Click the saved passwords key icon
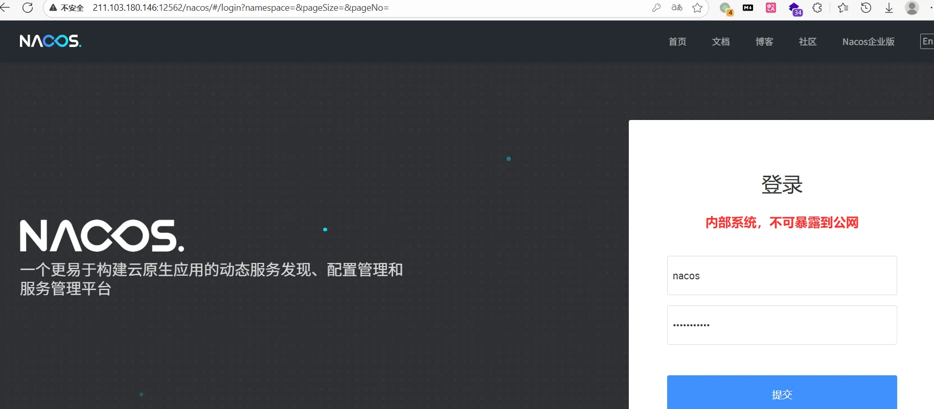This screenshot has height=409, width=934. click(x=656, y=8)
